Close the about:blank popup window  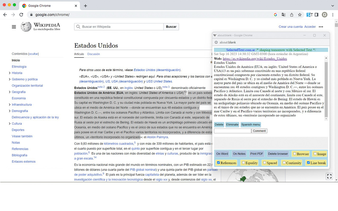[325, 35]
